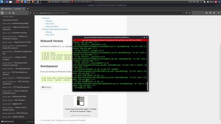Viewport: 221px width, 124px height.
Task: Open Mac OS X under Python Development Headers
Action: 50,35
